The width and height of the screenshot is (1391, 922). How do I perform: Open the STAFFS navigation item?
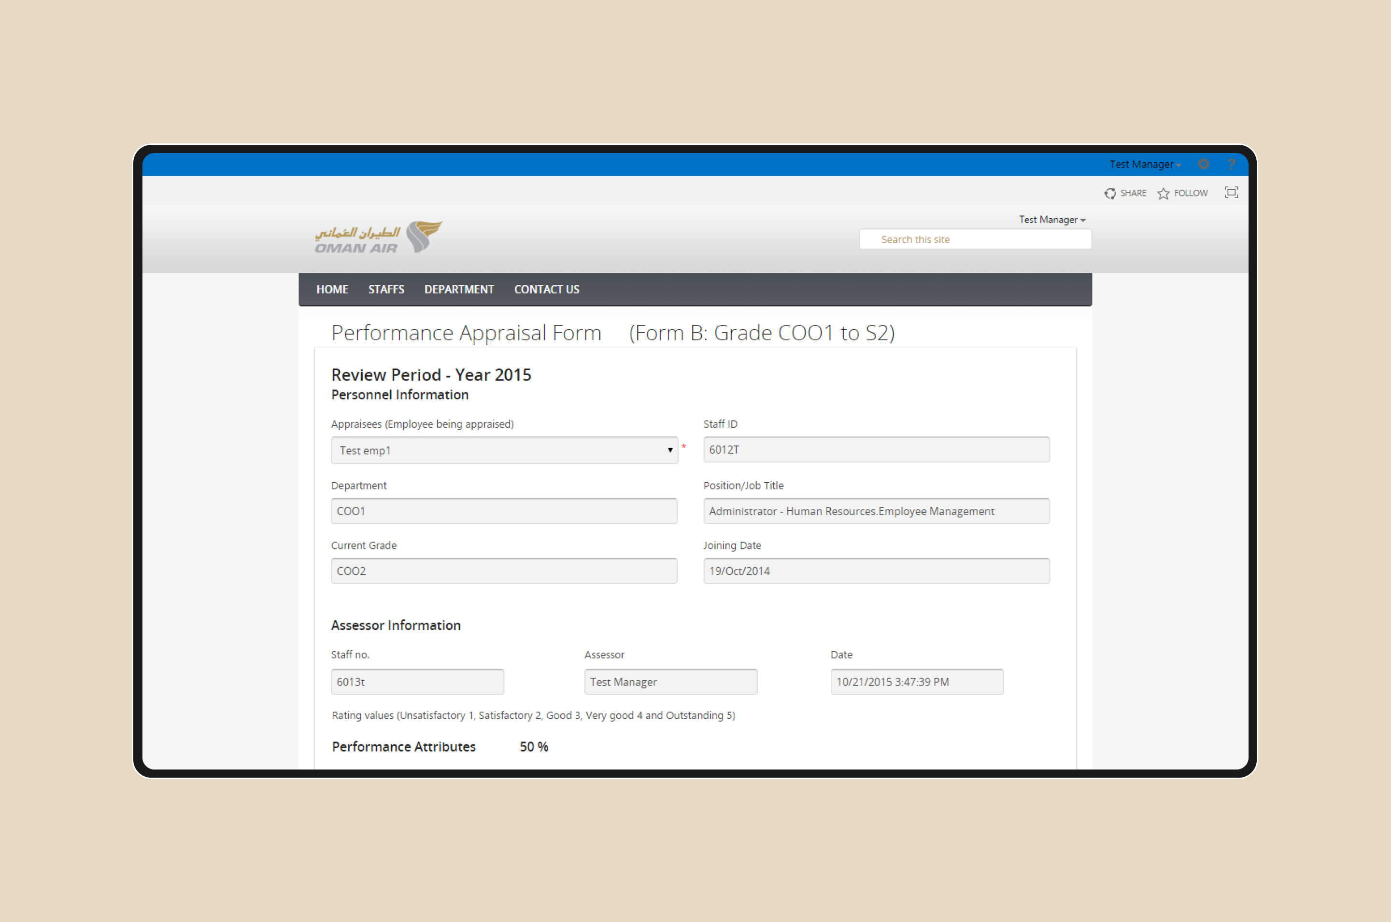coord(386,289)
